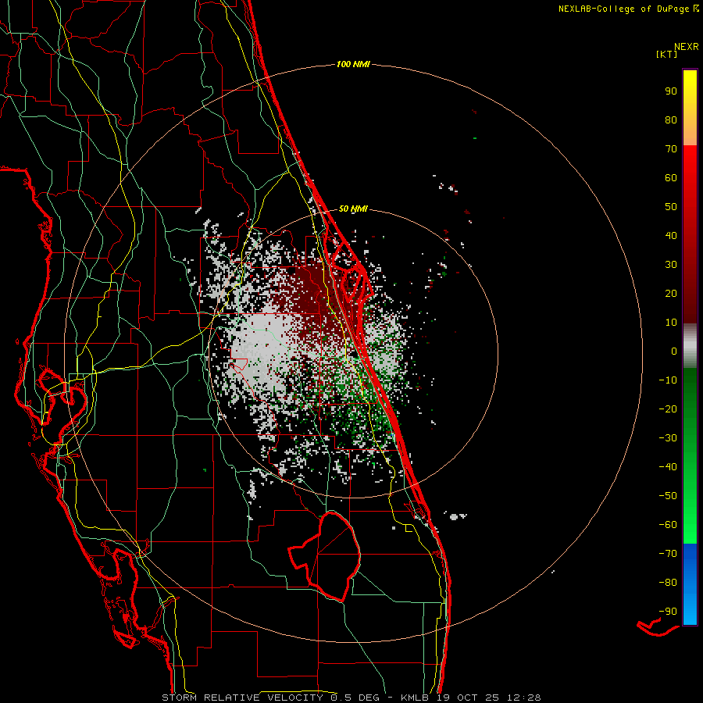Viewport: 703px width, 703px height.
Task: Select the 50 NMI range ring label
Action: click(353, 209)
